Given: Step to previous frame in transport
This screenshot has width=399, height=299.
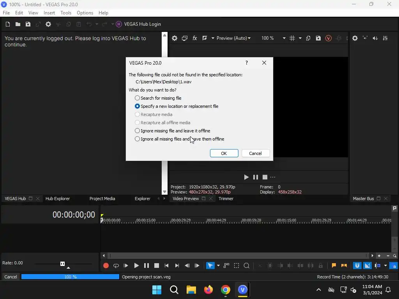Looking at the screenshot, I should tap(187, 266).
